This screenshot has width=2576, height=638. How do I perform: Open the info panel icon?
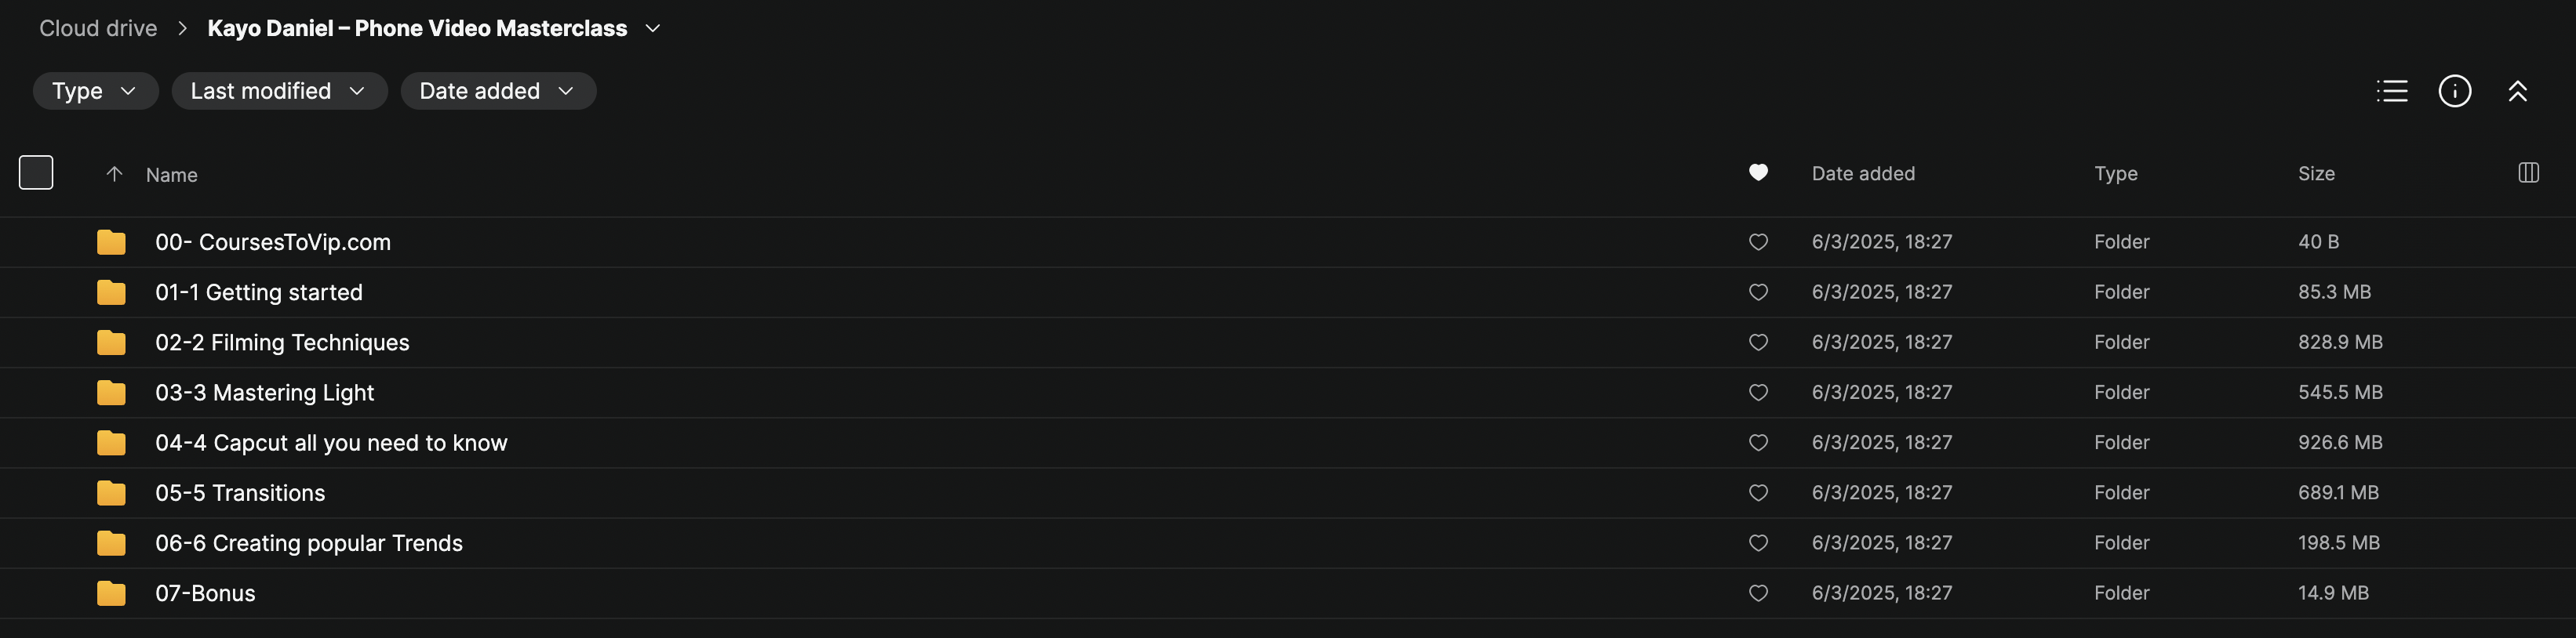tap(2454, 91)
